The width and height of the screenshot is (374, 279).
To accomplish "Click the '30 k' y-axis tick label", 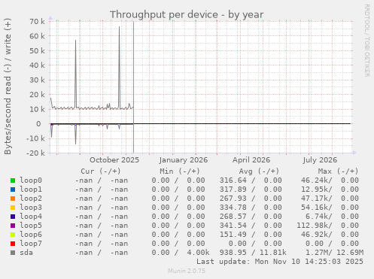I will [38, 80].
